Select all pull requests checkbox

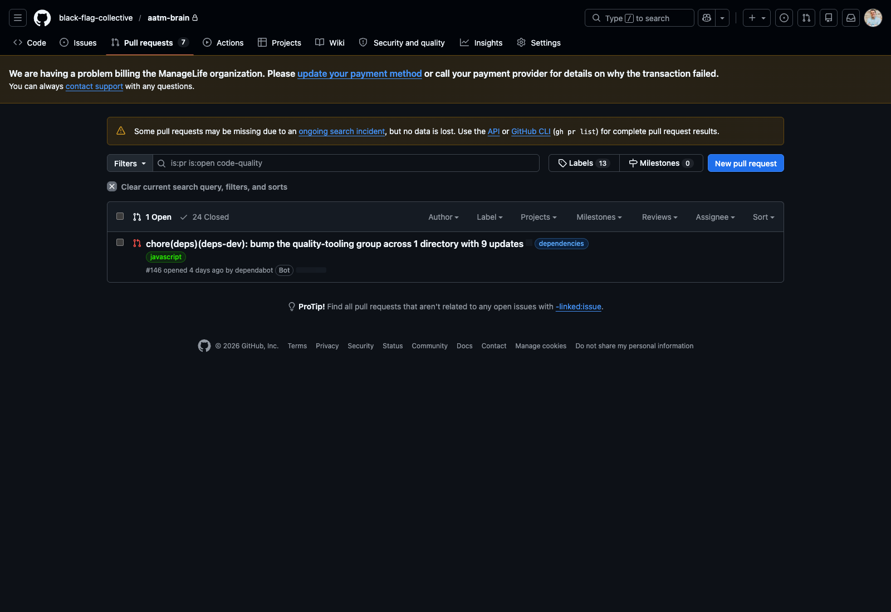tap(120, 216)
